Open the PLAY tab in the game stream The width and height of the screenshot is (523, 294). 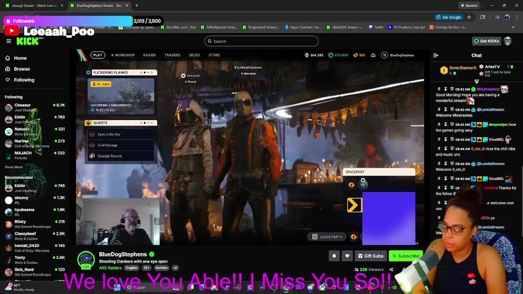[x=98, y=55]
